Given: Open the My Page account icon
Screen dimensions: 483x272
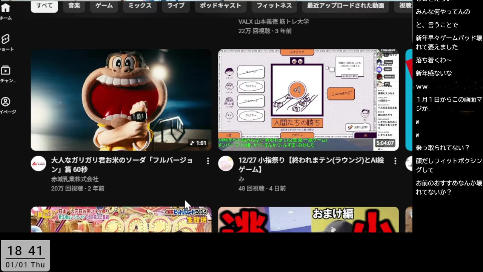Looking at the screenshot, I should point(5,102).
